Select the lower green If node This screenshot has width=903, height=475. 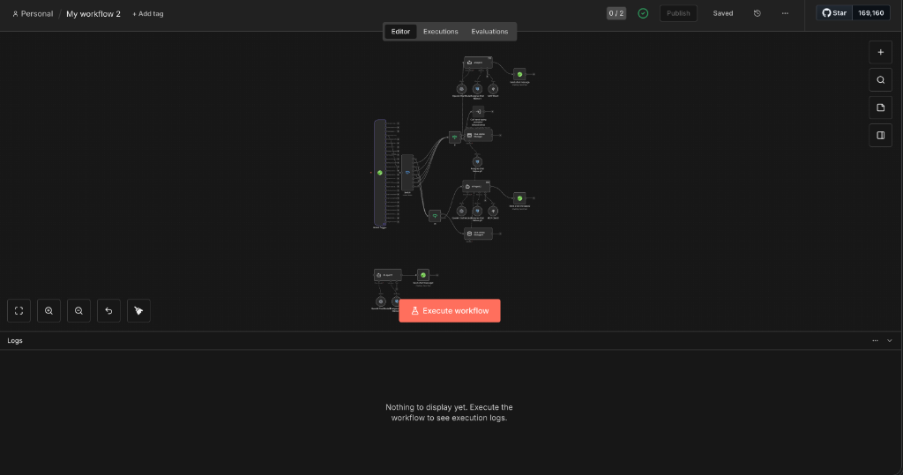coord(435,216)
